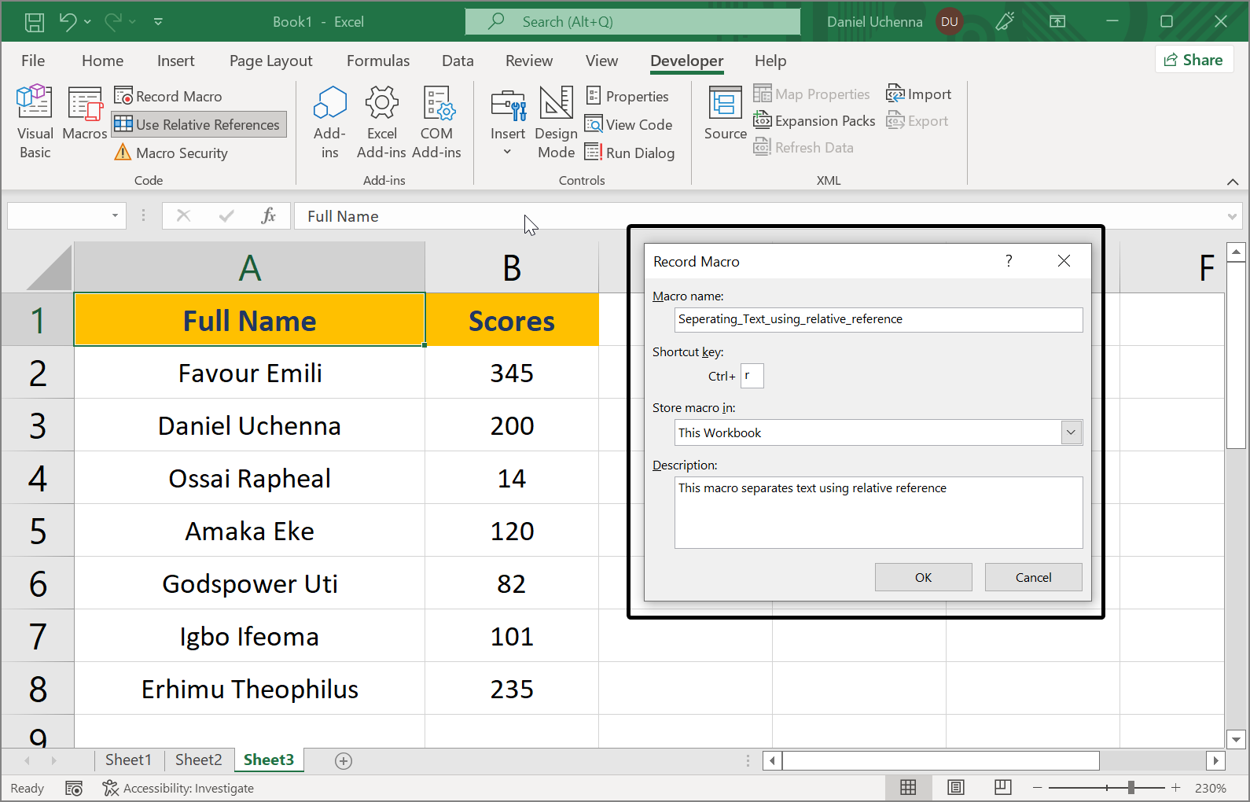The height and width of the screenshot is (802, 1250).
Task: Switch to Page Layout view in status bar
Action: (955, 788)
